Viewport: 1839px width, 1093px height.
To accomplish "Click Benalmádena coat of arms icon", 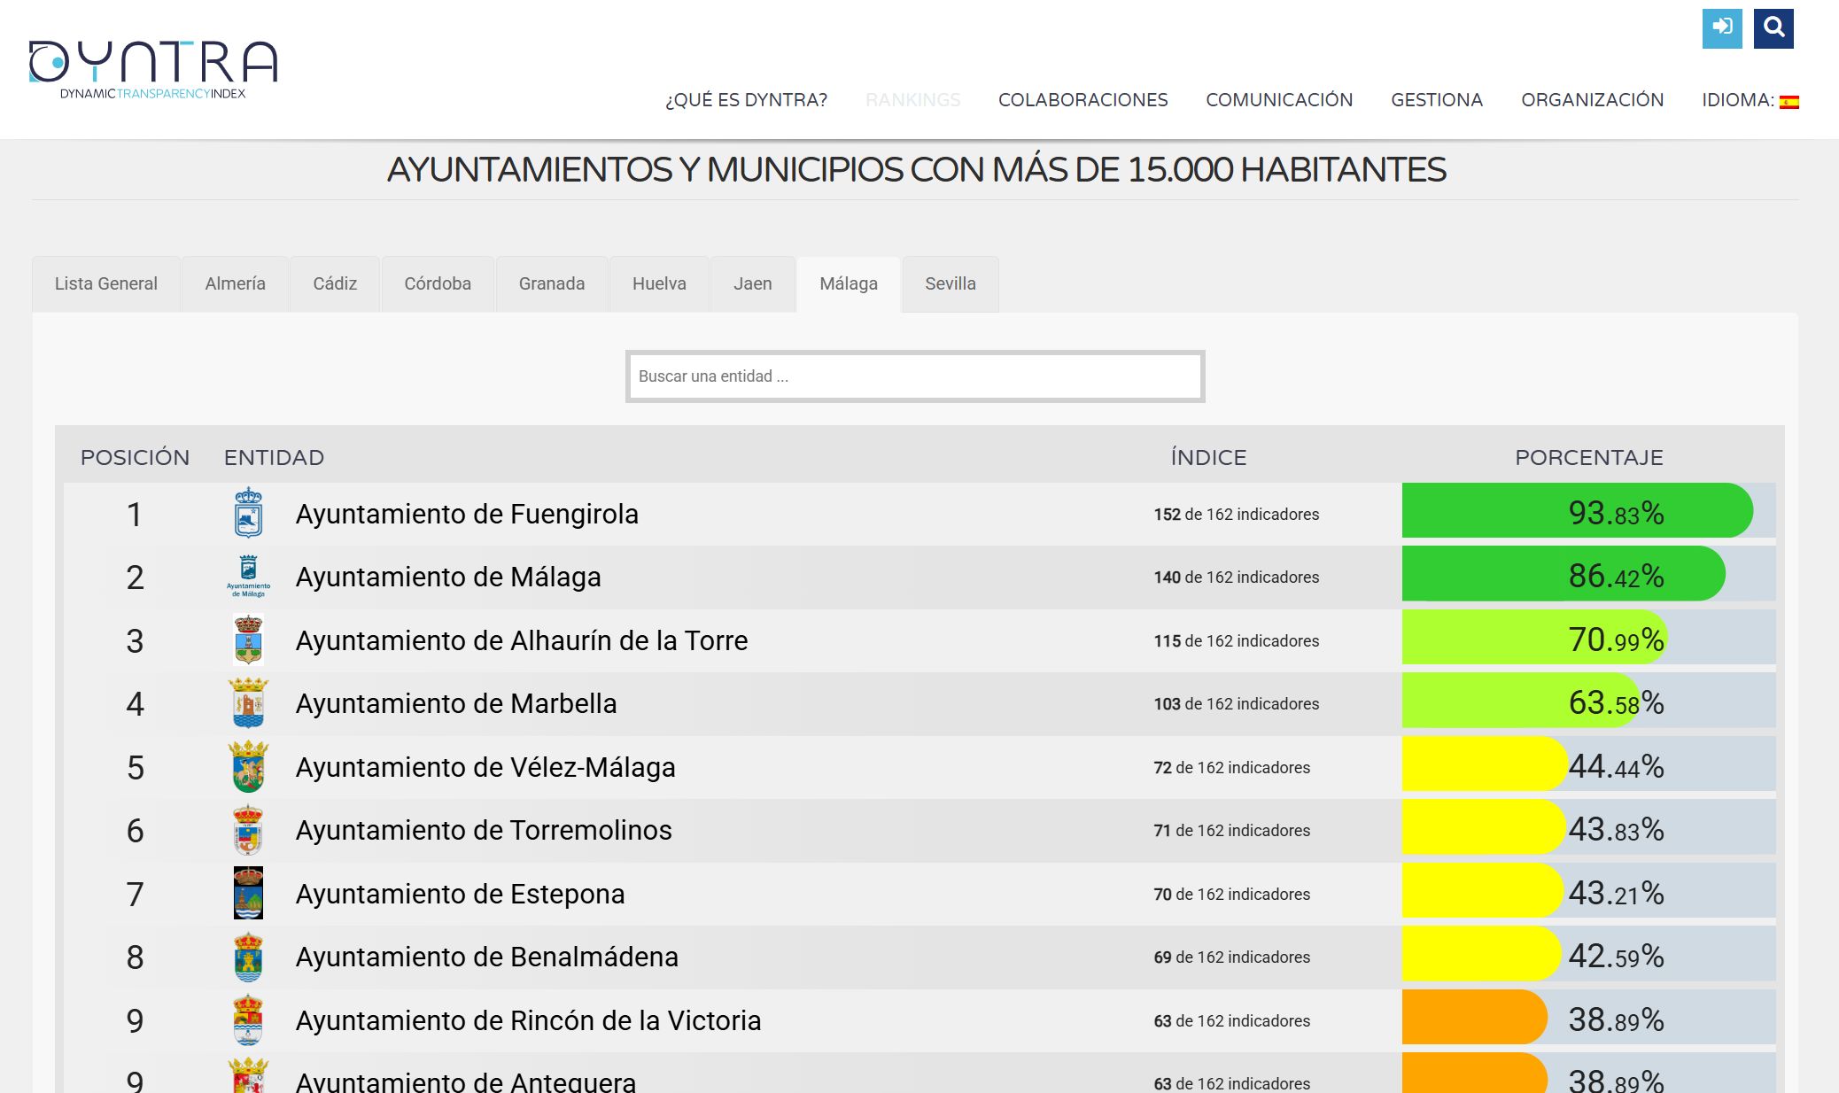I will click(248, 957).
